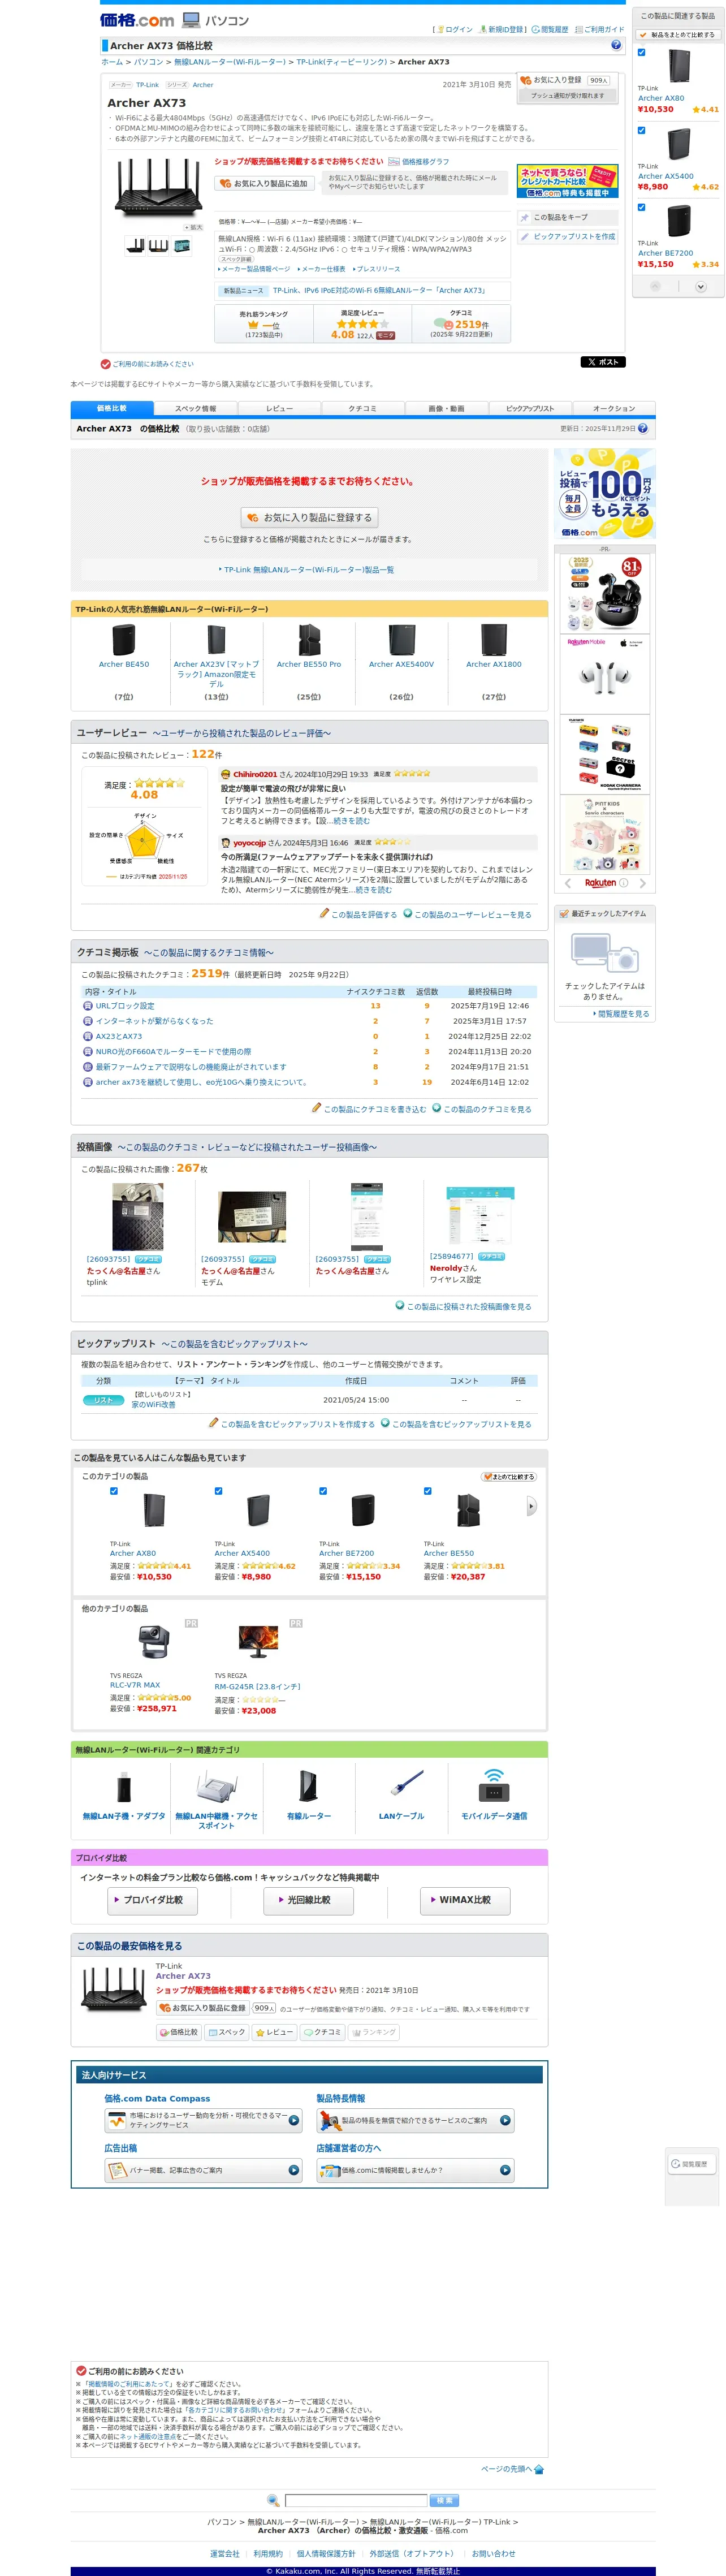Toggle Archer AX80 checkbox in このカテゴリの製品
726x2576 pixels.
click(x=114, y=1491)
